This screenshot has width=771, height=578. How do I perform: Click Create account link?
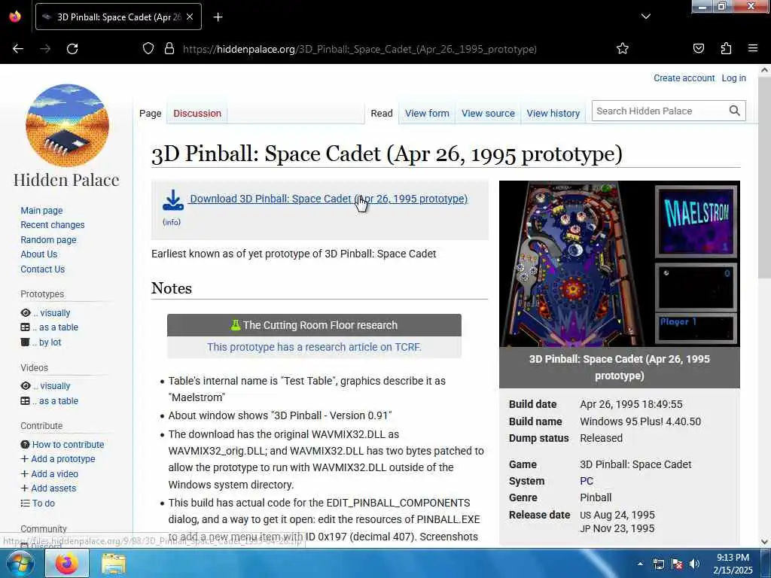[684, 78]
